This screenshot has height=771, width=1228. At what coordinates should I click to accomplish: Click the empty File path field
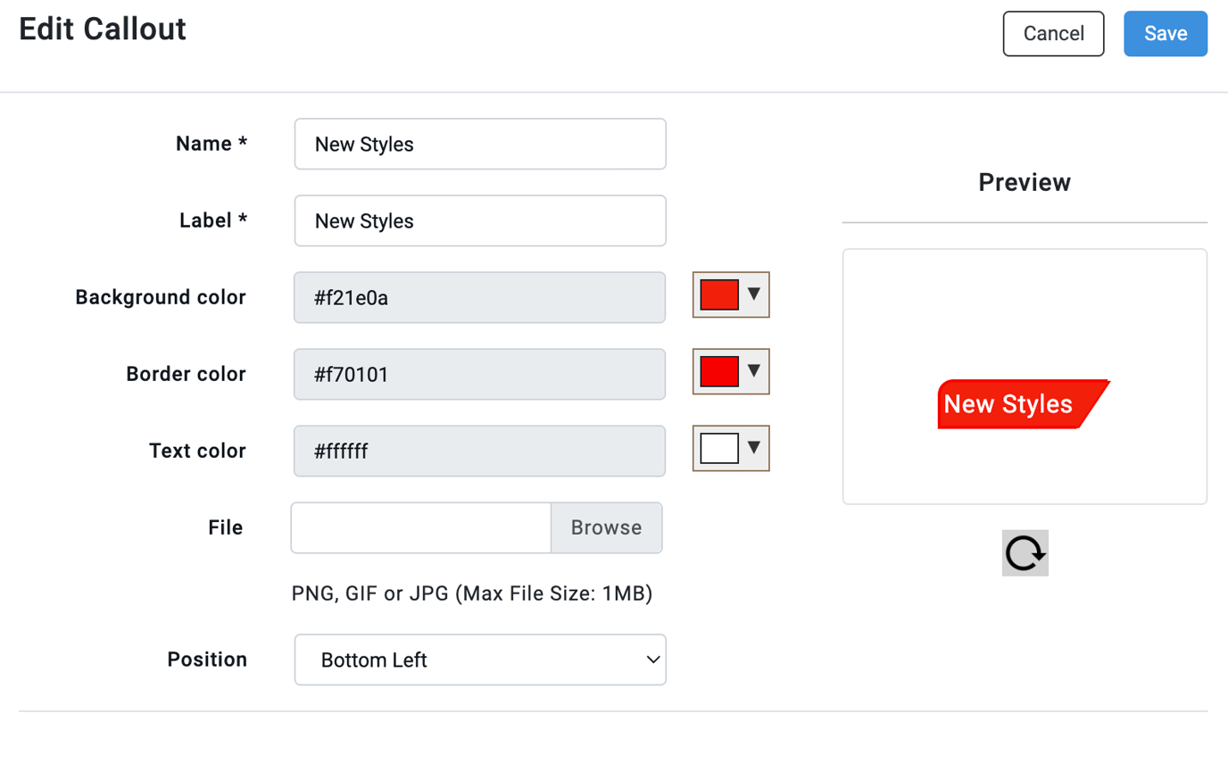(x=419, y=527)
